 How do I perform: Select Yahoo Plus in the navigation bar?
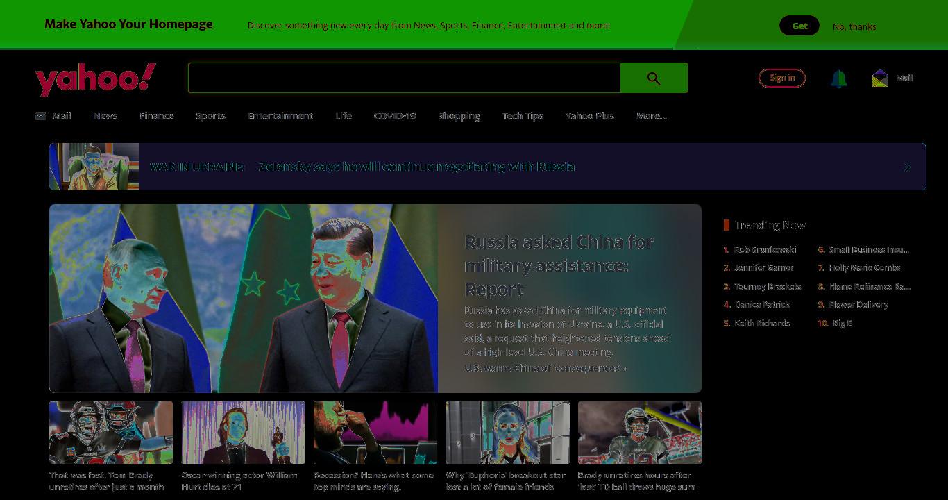point(590,116)
